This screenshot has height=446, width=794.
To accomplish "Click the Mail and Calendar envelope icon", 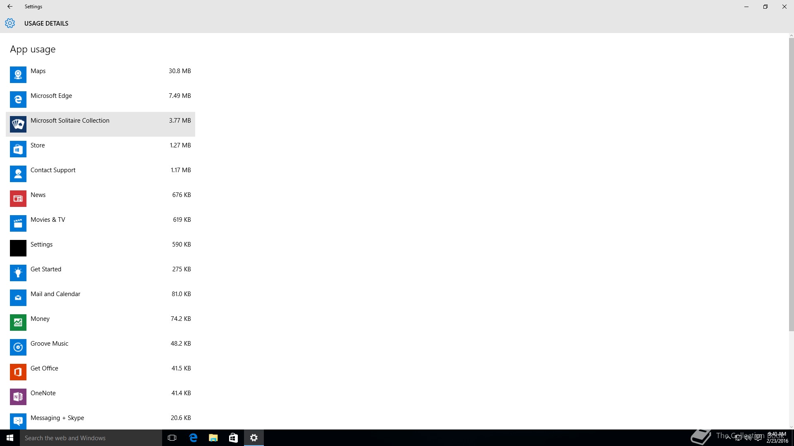I will pyautogui.click(x=18, y=298).
